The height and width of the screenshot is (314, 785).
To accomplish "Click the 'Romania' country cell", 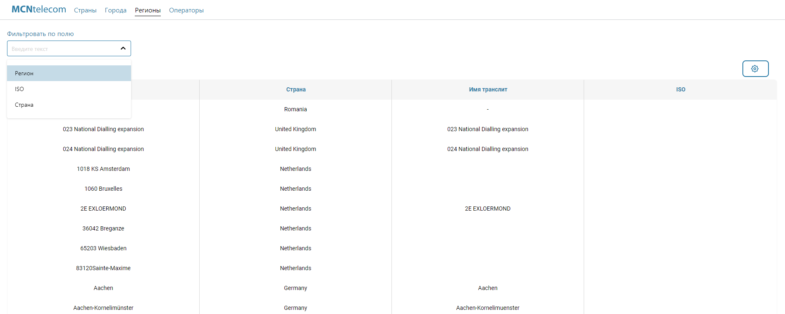I will 296,109.
